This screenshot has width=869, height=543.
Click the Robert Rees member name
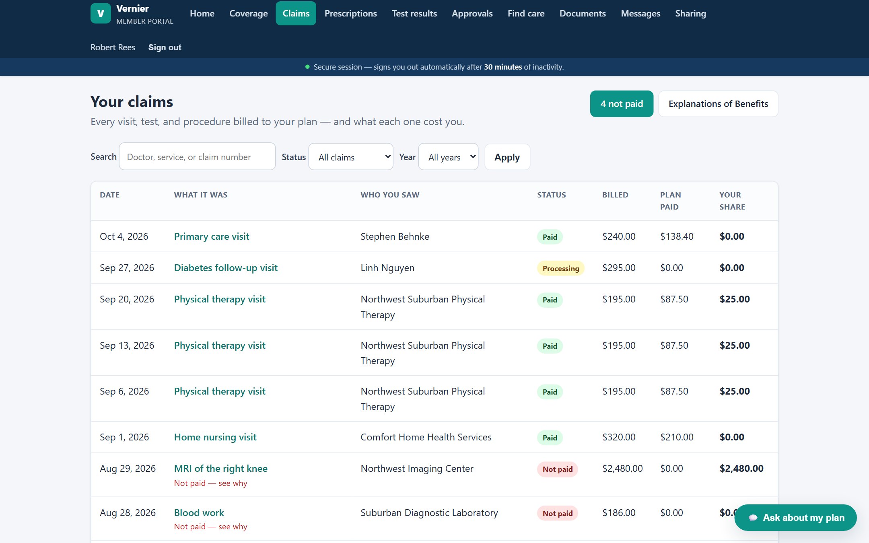coord(113,47)
